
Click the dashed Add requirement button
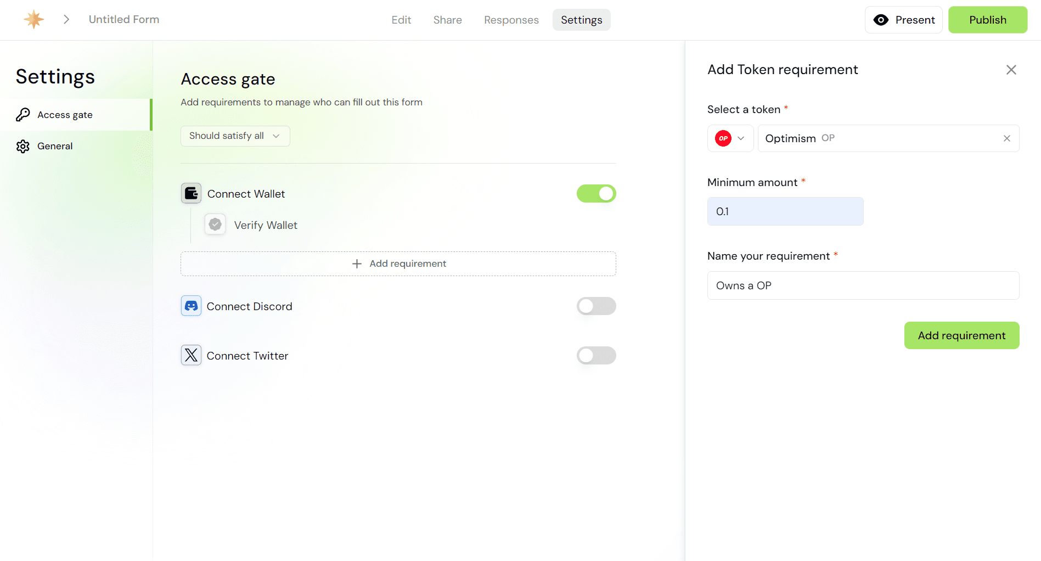click(x=398, y=264)
